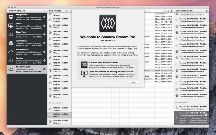Click the Shadow Stream Pro logo
This screenshot has width=216, height=135.
click(108, 23)
